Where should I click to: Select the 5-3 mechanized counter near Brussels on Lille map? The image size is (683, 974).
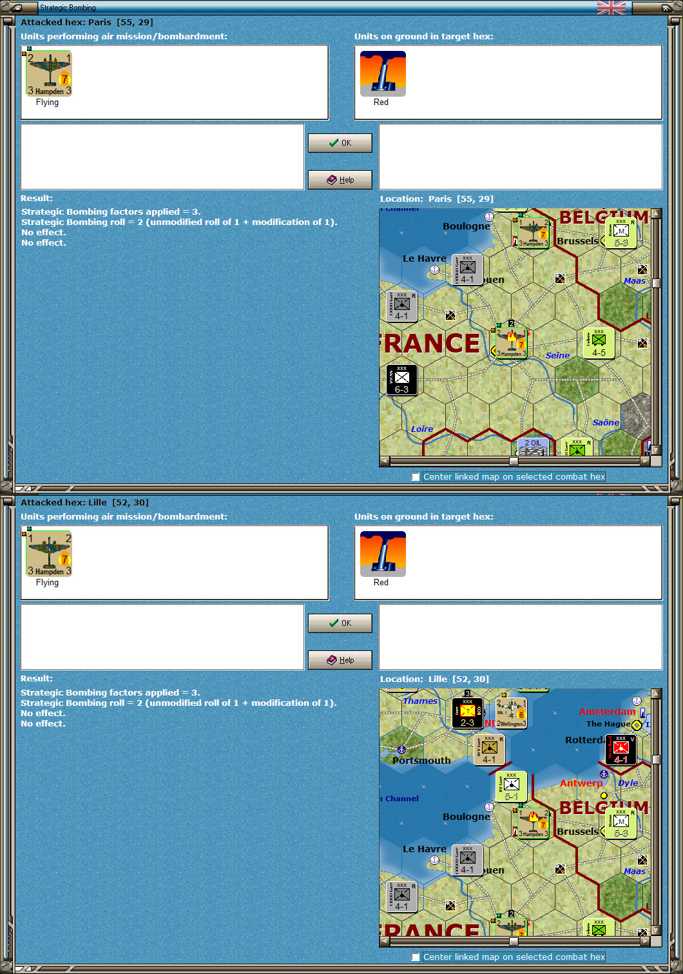(621, 823)
